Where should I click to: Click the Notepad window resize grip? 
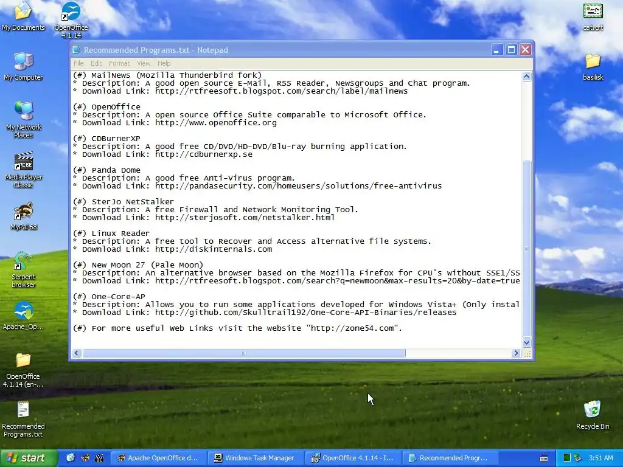point(527,353)
